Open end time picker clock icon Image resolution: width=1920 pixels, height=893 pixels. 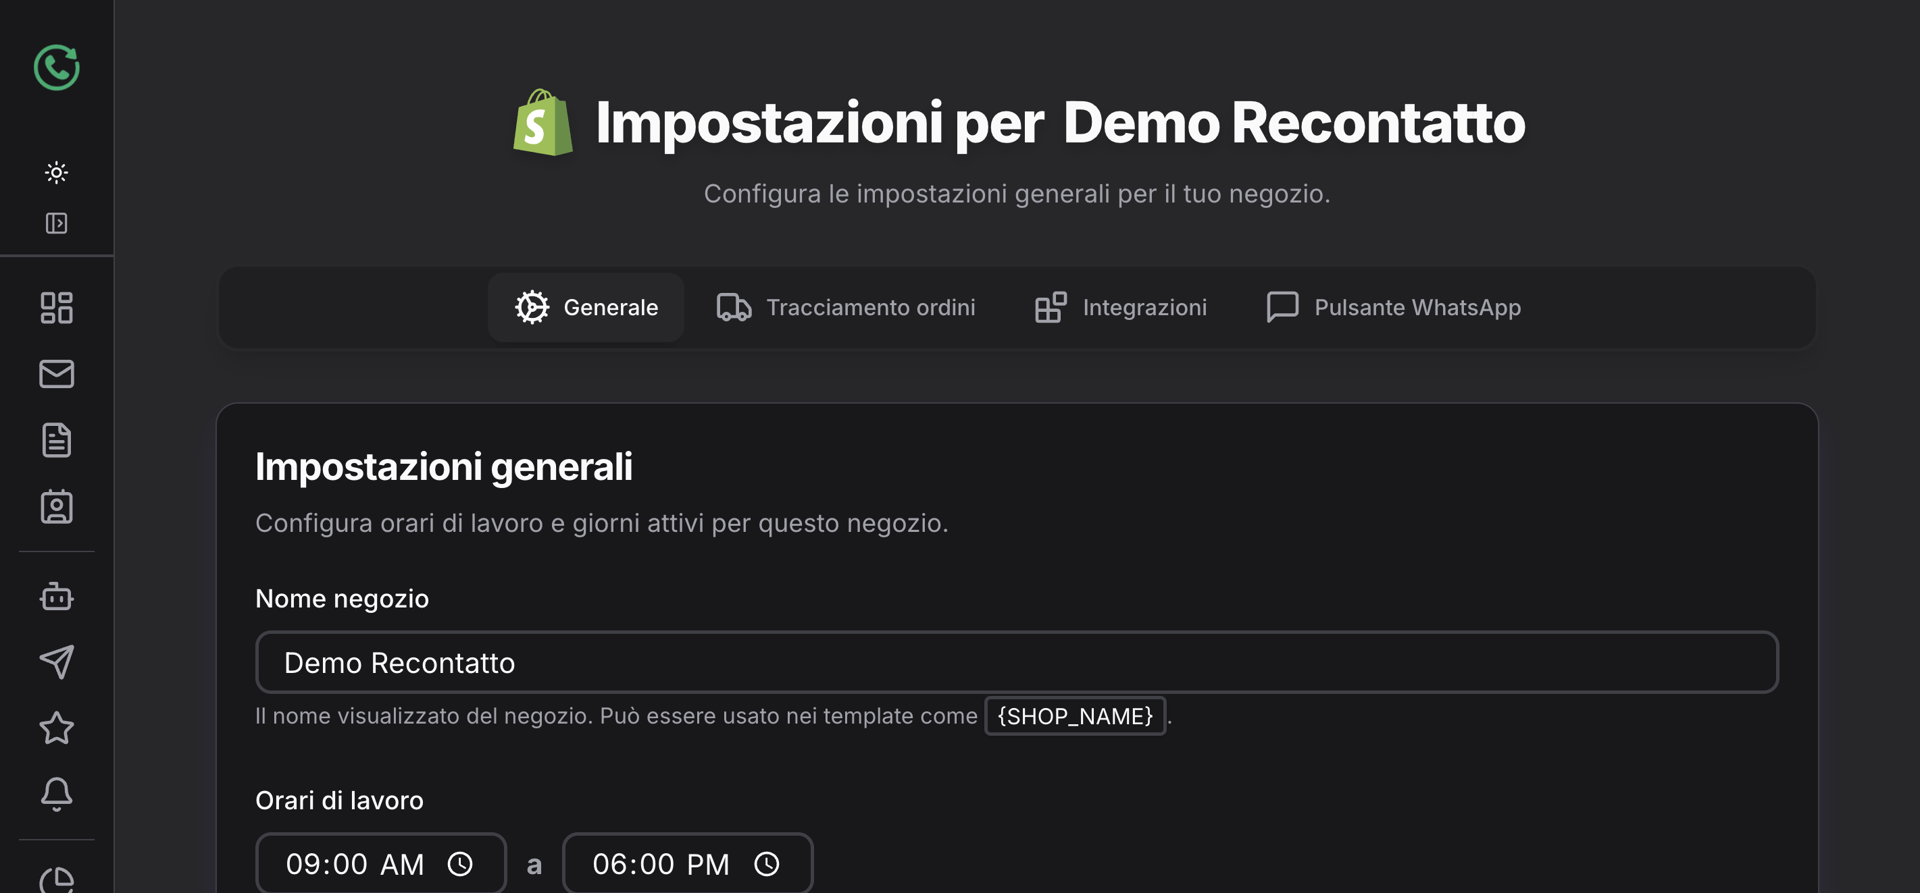[x=766, y=865]
